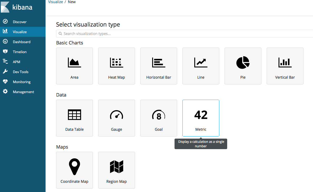
Task: Click the Visualize sidebar label
Action: click(x=20, y=32)
